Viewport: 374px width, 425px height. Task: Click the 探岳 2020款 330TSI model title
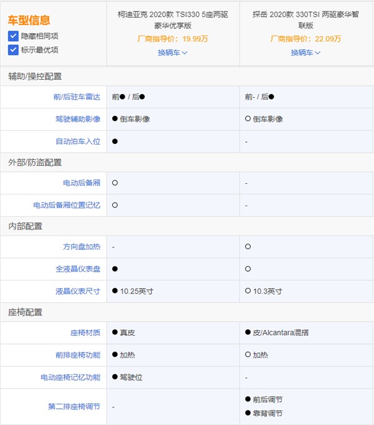point(305,19)
